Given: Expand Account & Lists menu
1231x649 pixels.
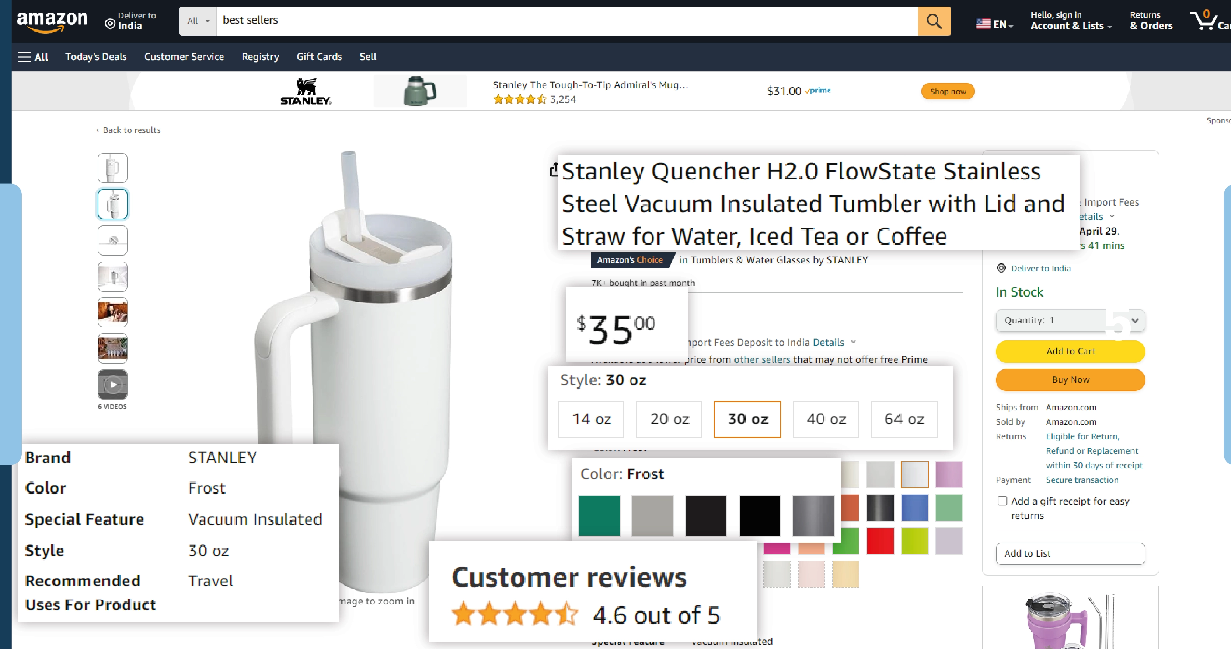Looking at the screenshot, I should (x=1071, y=21).
